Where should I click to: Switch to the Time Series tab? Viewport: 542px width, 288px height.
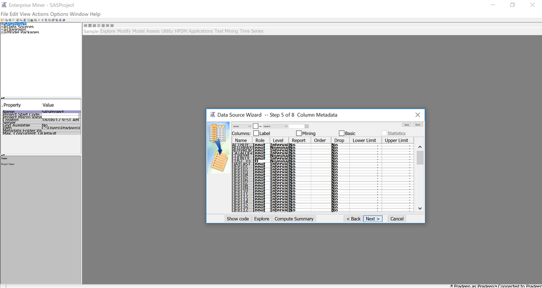coord(251,31)
